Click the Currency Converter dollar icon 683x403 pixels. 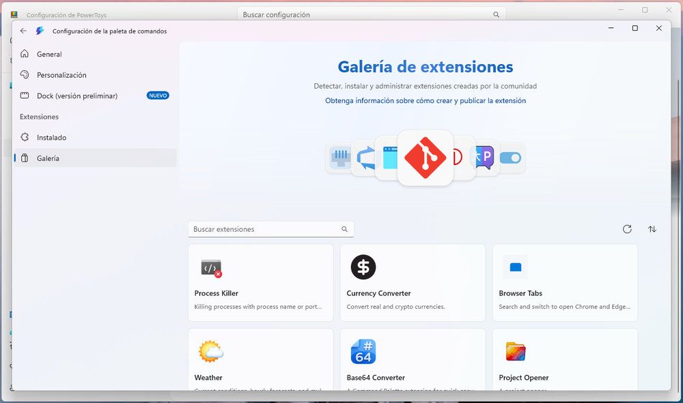pos(363,267)
